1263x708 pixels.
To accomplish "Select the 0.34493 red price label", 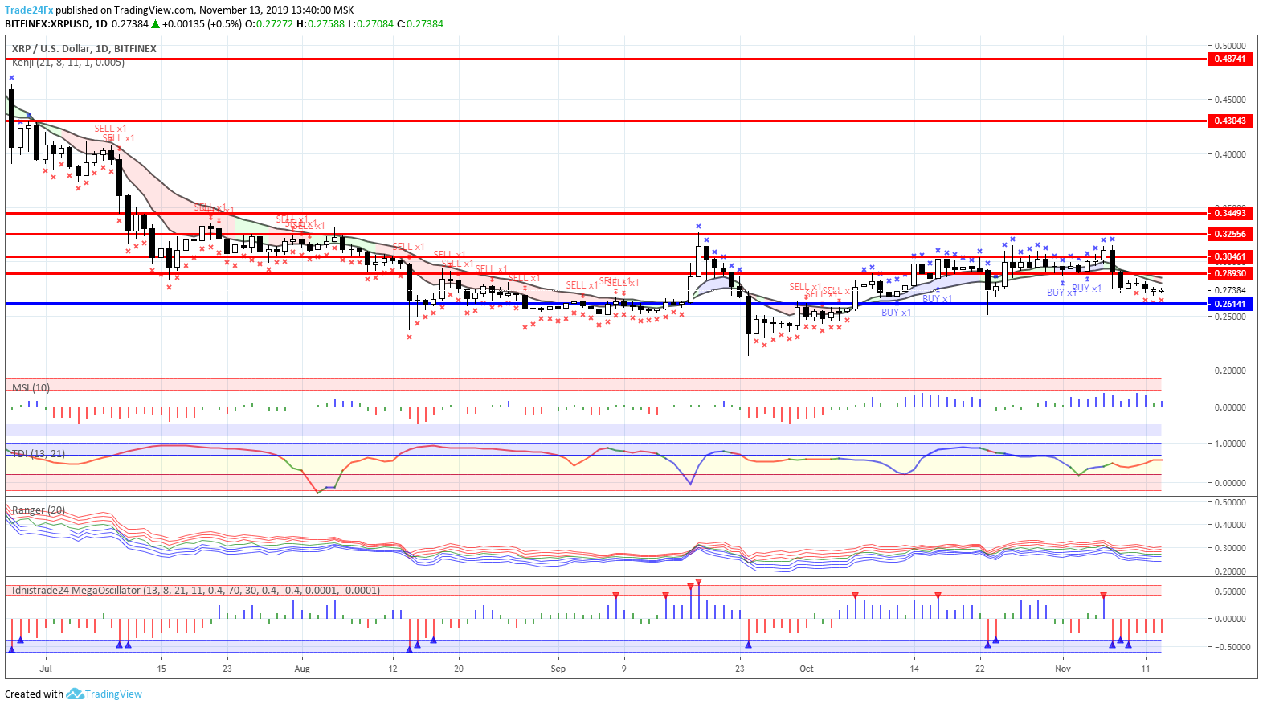I will coord(1230,214).
